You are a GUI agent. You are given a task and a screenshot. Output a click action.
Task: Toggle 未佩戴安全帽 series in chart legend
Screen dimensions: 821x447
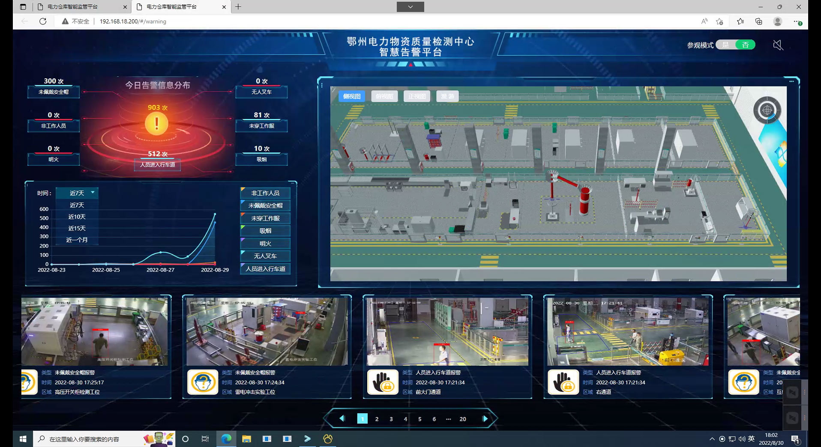pos(265,206)
